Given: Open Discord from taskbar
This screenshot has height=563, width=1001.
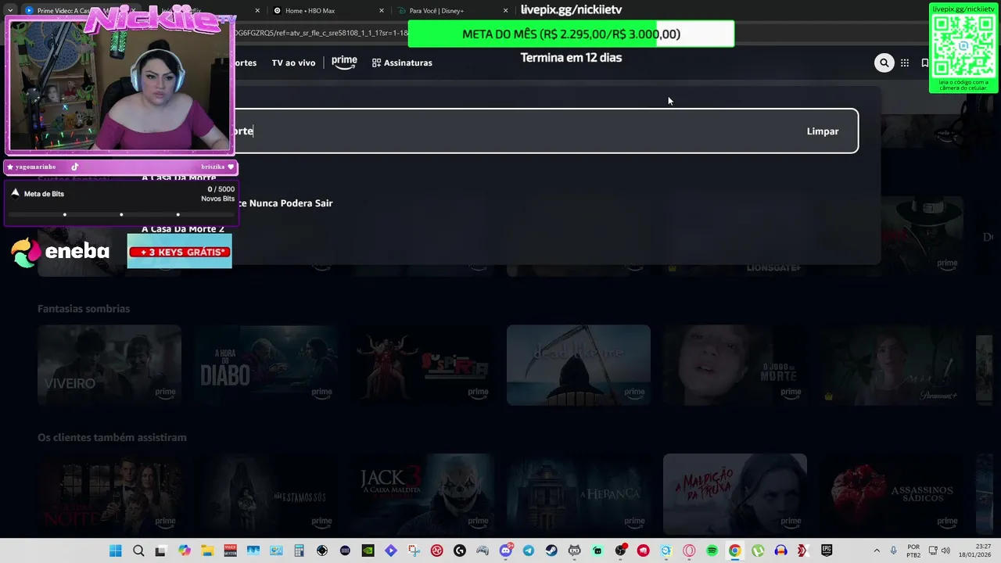Looking at the screenshot, I should click(505, 550).
